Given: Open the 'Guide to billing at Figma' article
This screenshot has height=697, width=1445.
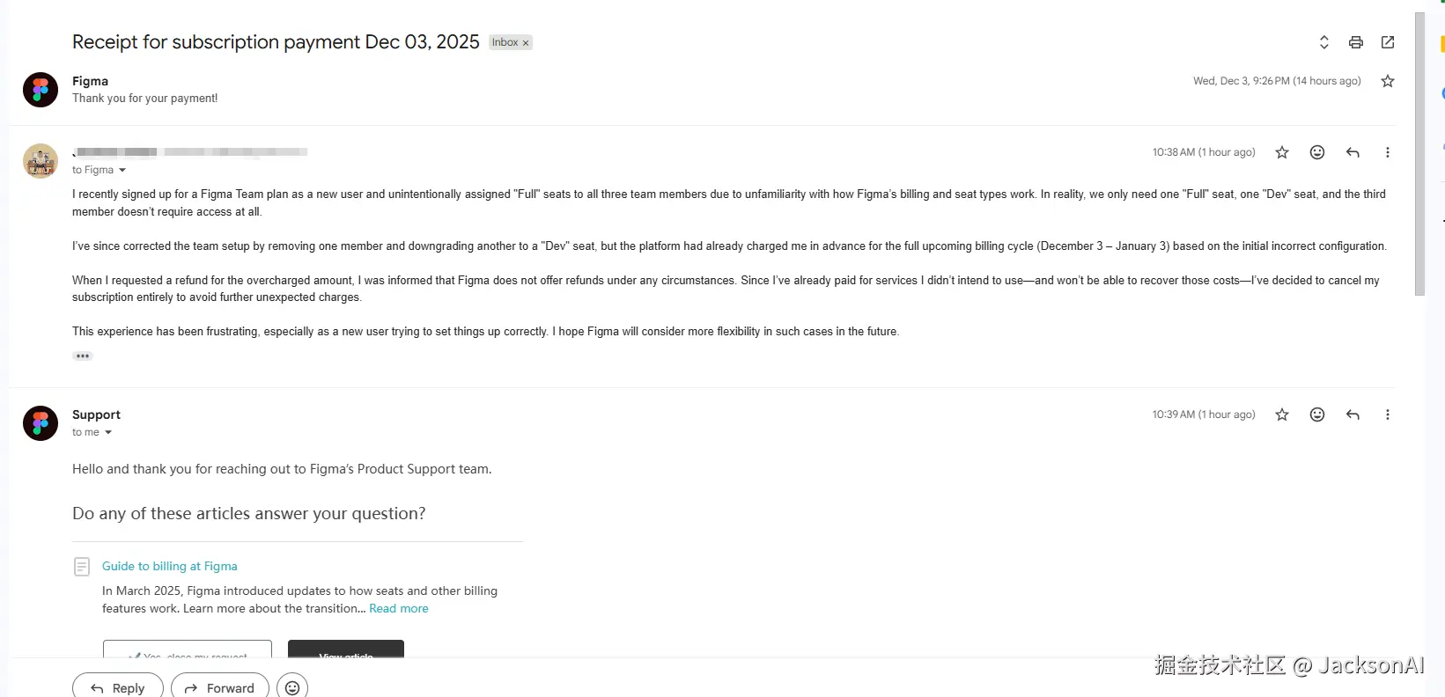Looking at the screenshot, I should (x=169, y=566).
